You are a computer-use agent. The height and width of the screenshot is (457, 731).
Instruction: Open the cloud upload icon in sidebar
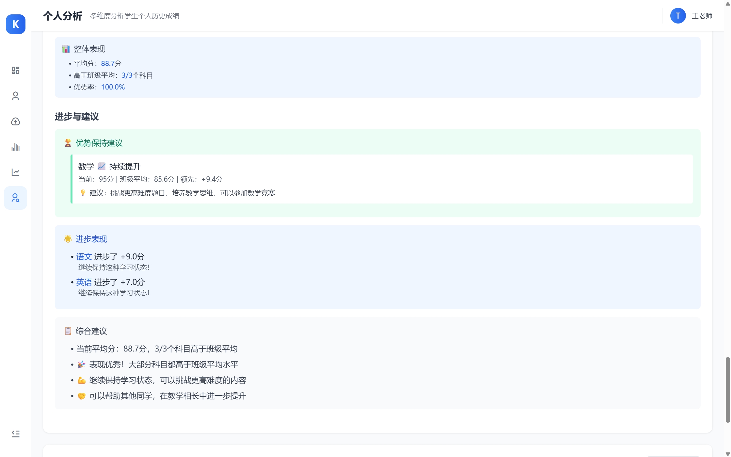(15, 122)
